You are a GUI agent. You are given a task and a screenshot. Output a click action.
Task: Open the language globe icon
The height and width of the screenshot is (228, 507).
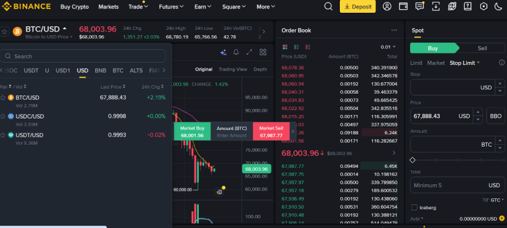point(451,7)
